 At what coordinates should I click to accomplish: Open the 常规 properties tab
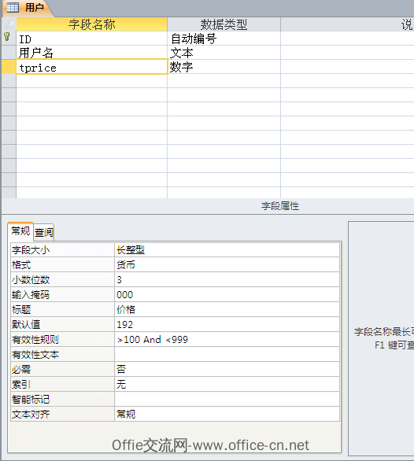[x=20, y=231]
